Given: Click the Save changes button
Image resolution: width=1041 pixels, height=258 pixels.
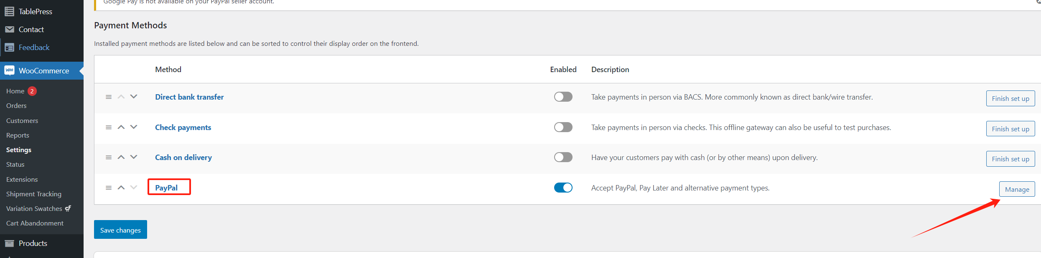Looking at the screenshot, I should (x=120, y=230).
